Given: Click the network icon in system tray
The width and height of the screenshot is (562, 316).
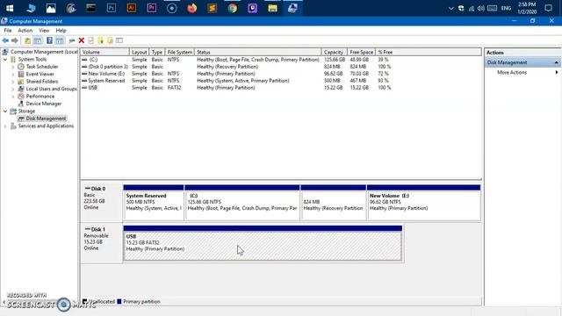Looking at the screenshot, I should 472,8.
